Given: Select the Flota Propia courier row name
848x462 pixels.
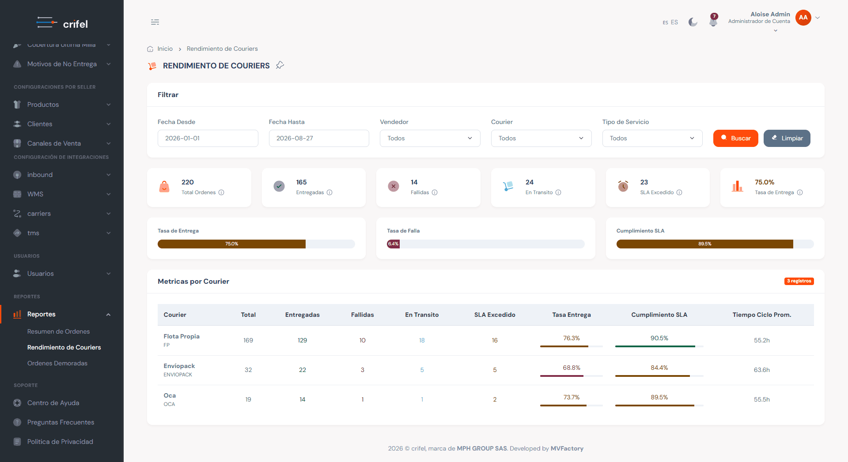Looking at the screenshot, I should (x=182, y=336).
